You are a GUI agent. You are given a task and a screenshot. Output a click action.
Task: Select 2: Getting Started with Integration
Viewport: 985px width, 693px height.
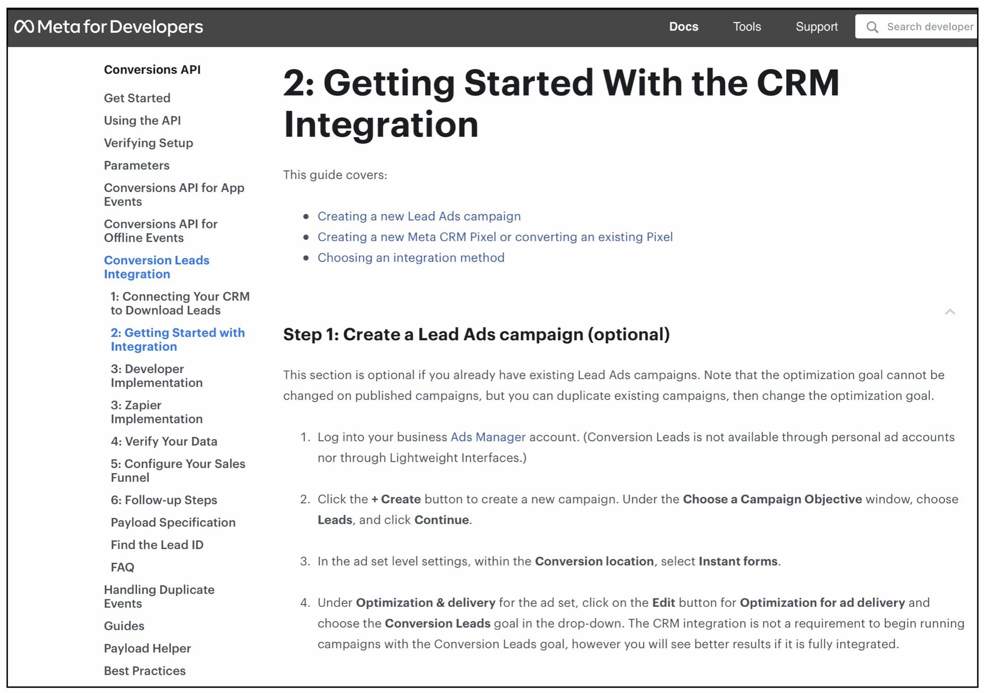click(x=178, y=339)
